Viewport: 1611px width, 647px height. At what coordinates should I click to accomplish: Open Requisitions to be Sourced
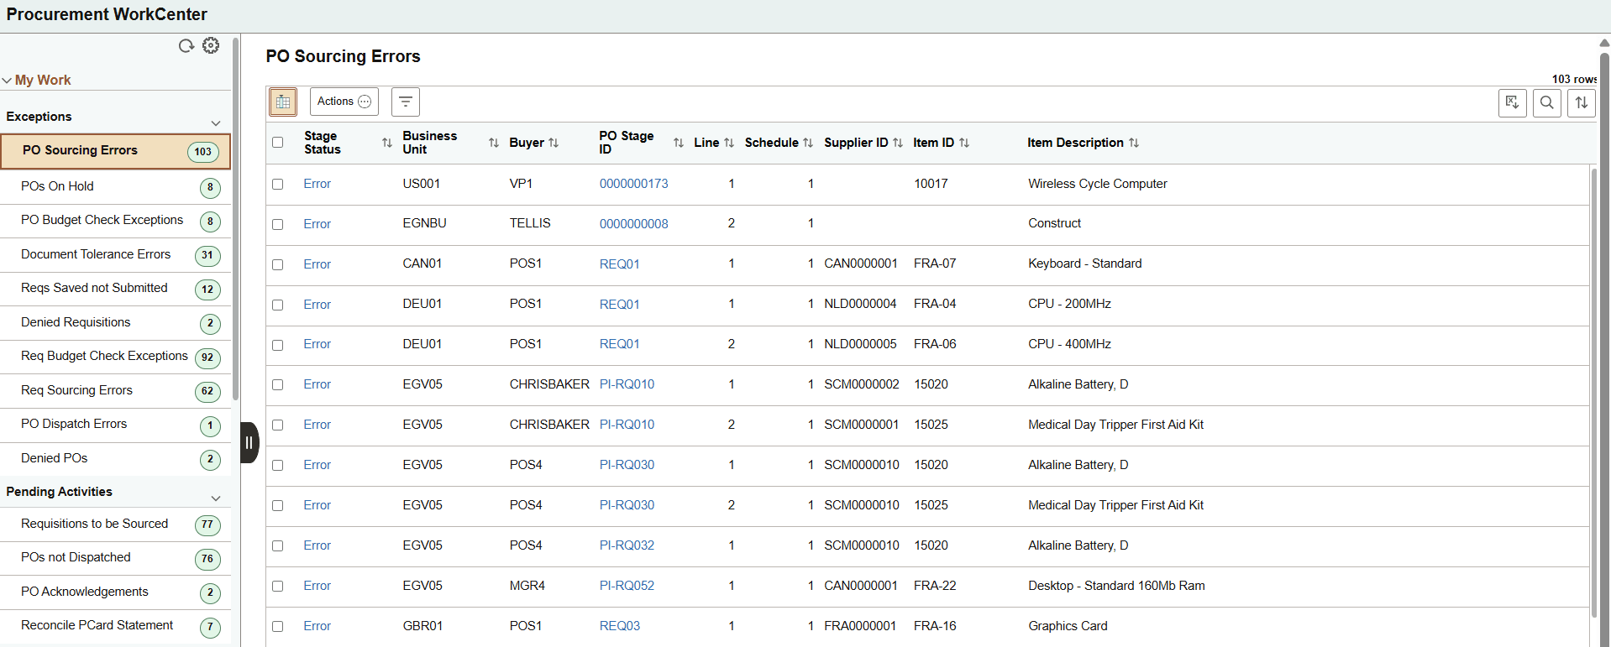click(116, 524)
